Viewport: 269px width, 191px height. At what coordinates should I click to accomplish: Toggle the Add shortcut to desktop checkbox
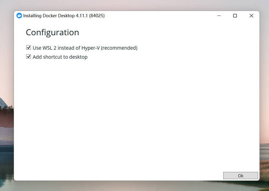coord(28,57)
